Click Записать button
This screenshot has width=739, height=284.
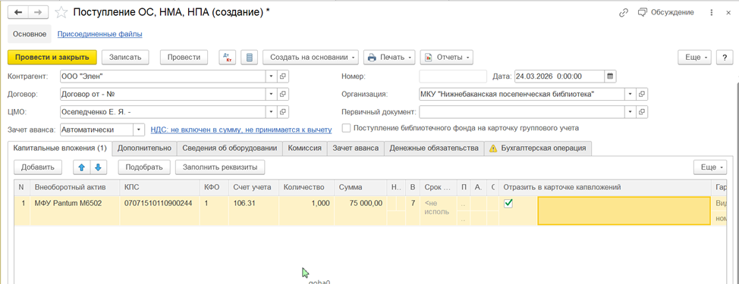click(x=125, y=58)
